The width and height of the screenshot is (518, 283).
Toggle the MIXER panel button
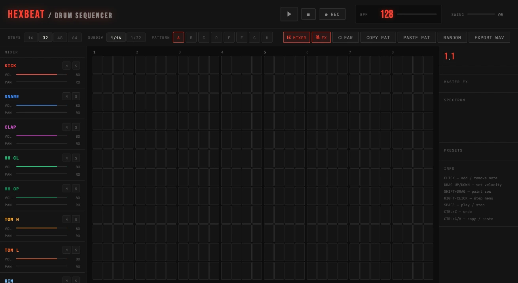[x=297, y=38]
